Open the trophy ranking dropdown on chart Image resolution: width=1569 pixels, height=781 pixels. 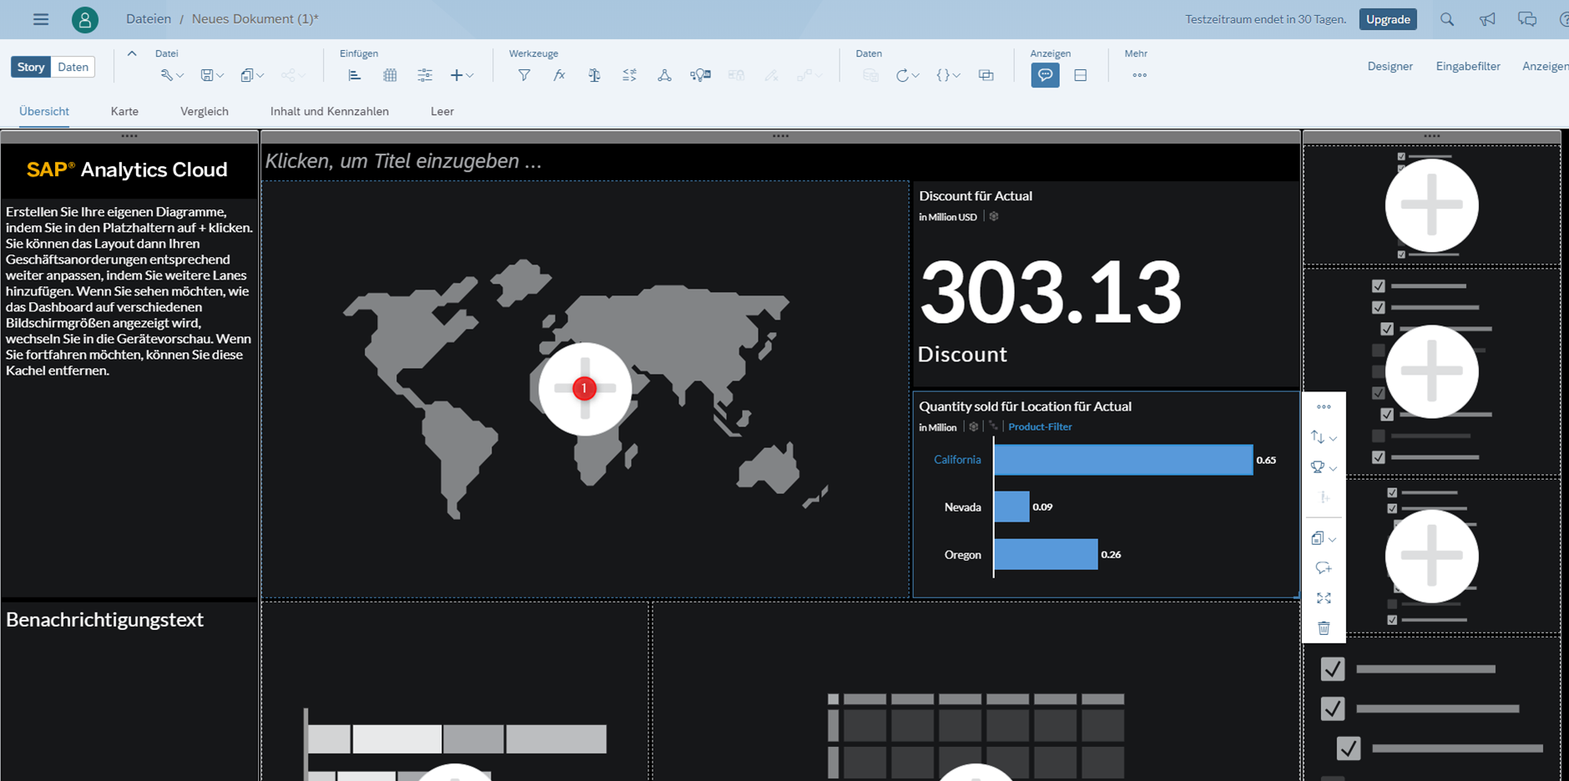tap(1324, 467)
